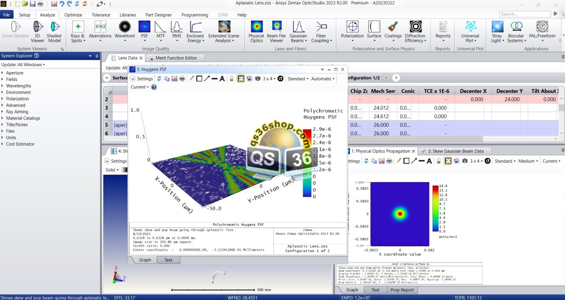Open the 3D Viewer

pos(38,32)
